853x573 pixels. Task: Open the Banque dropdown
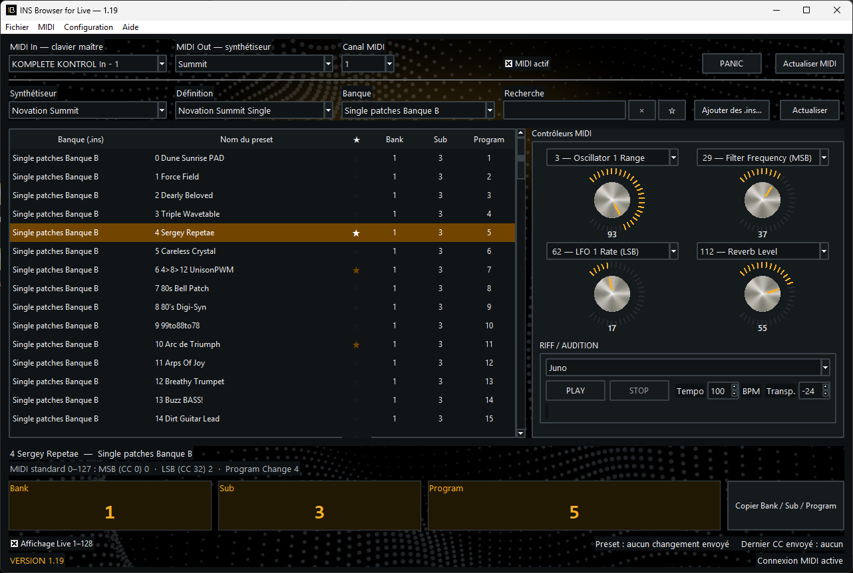419,110
